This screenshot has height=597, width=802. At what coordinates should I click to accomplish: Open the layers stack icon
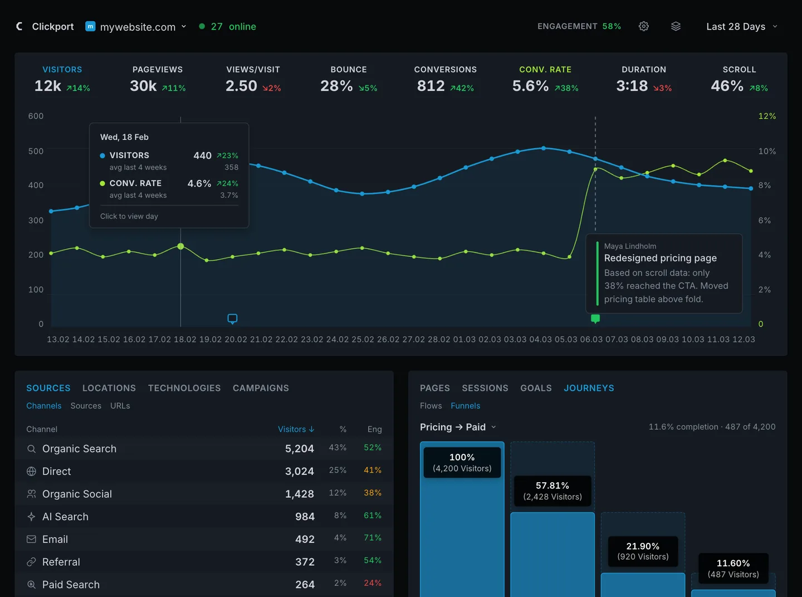pos(676,26)
